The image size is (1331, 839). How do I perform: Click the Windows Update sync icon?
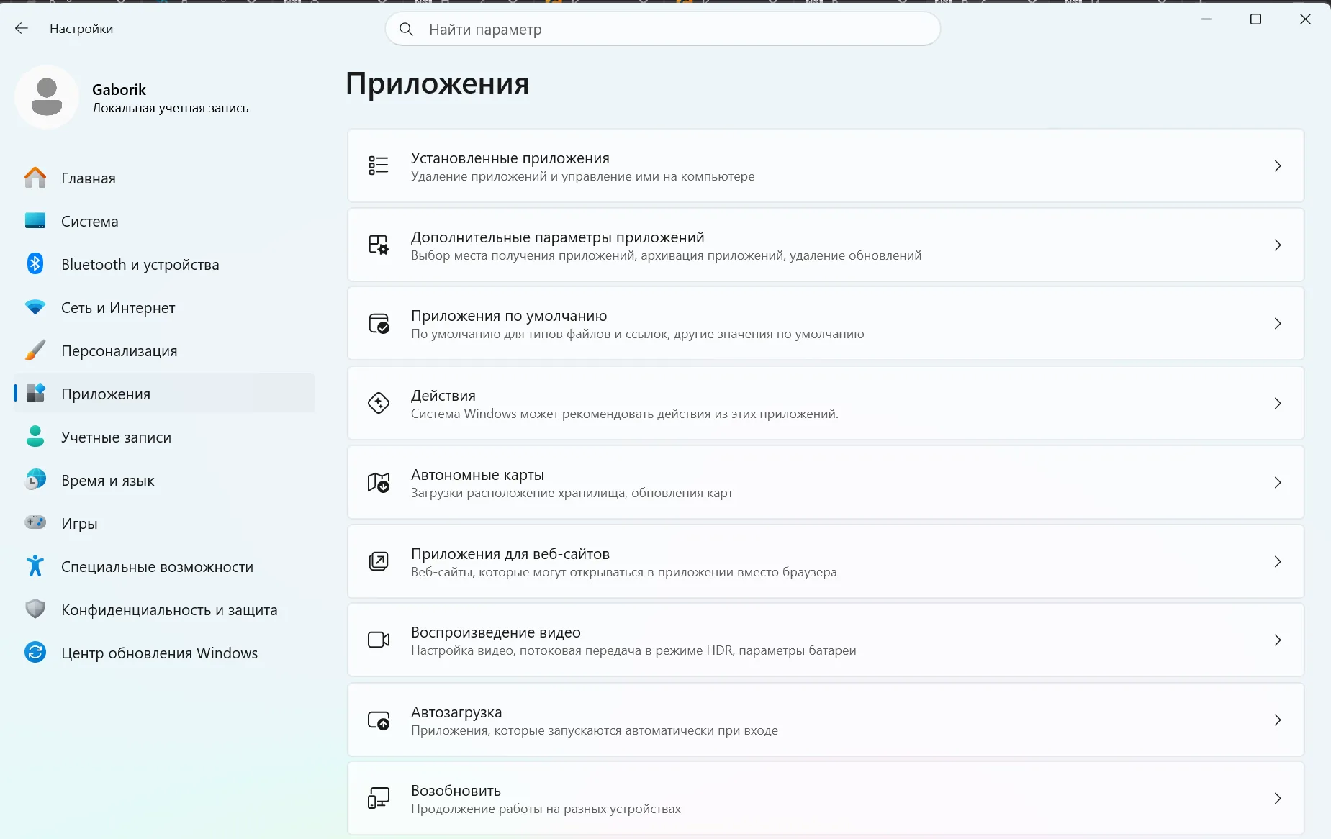pyautogui.click(x=35, y=653)
